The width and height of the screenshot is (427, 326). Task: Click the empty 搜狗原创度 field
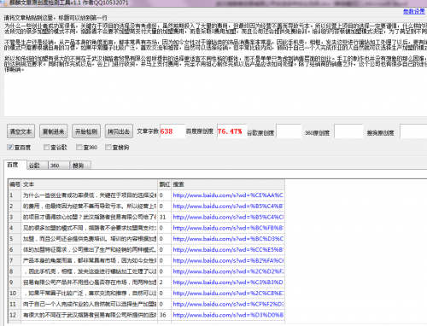coord(413,131)
